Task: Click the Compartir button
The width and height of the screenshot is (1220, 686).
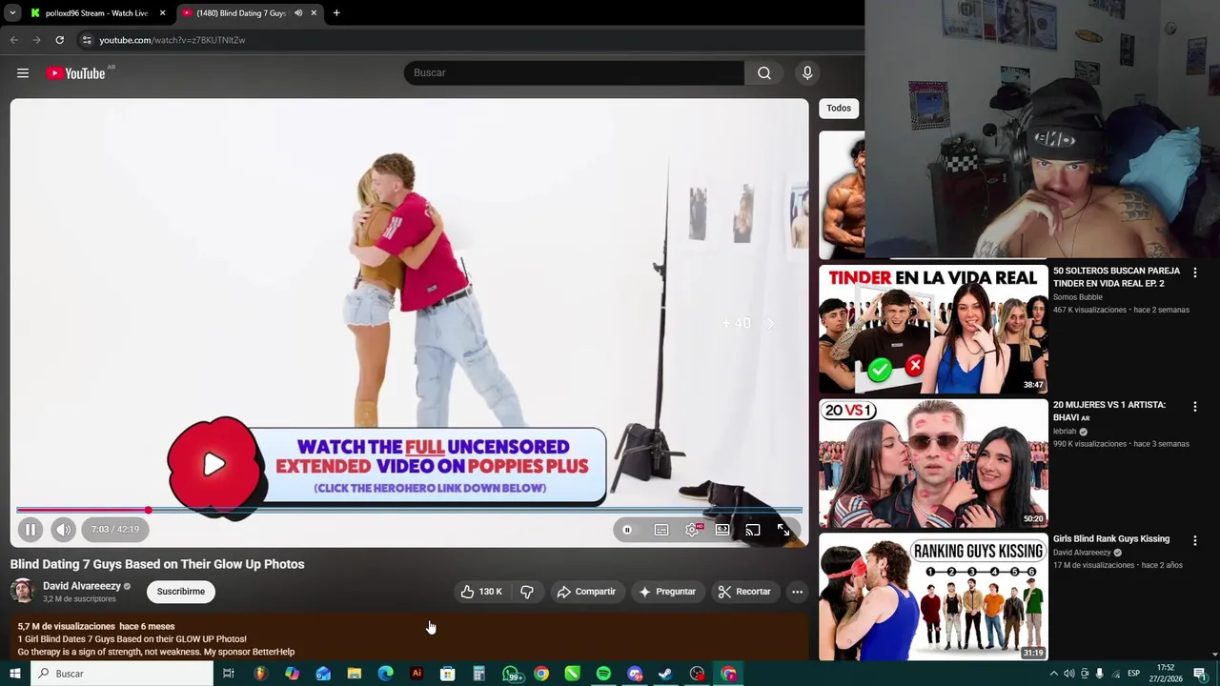Action: (x=586, y=592)
